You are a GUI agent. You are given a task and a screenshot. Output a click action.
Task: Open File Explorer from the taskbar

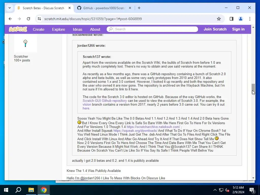tap(31, 190)
